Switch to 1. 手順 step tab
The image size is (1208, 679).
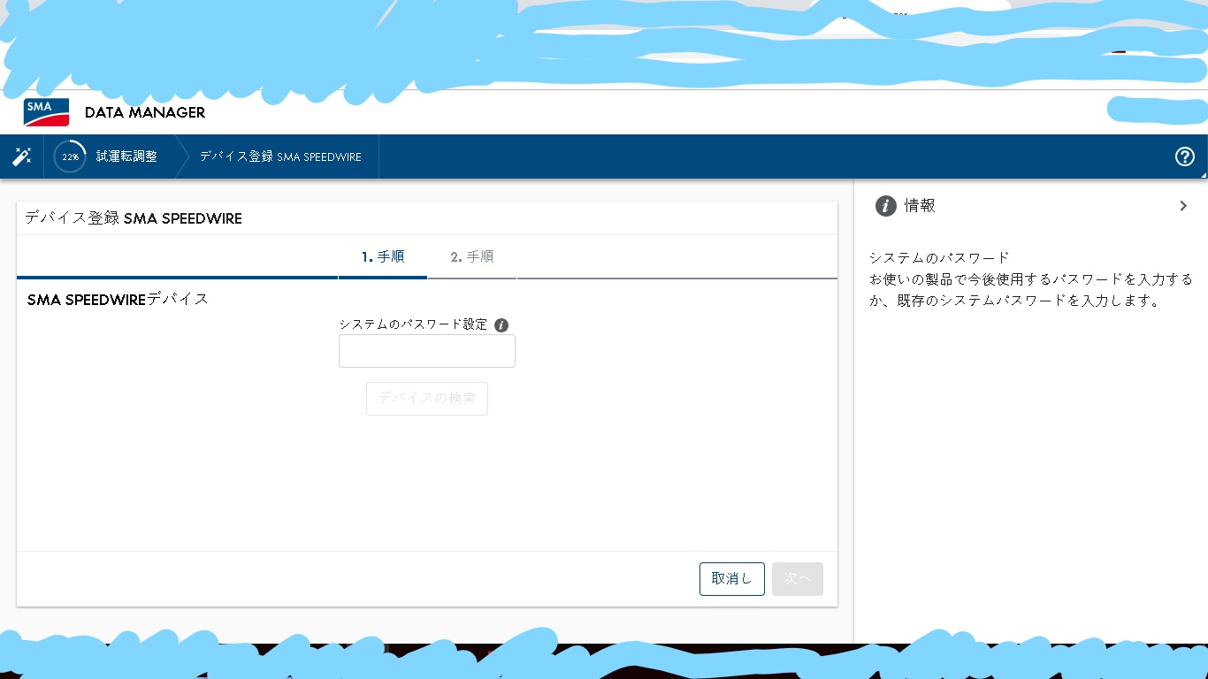[x=383, y=257]
